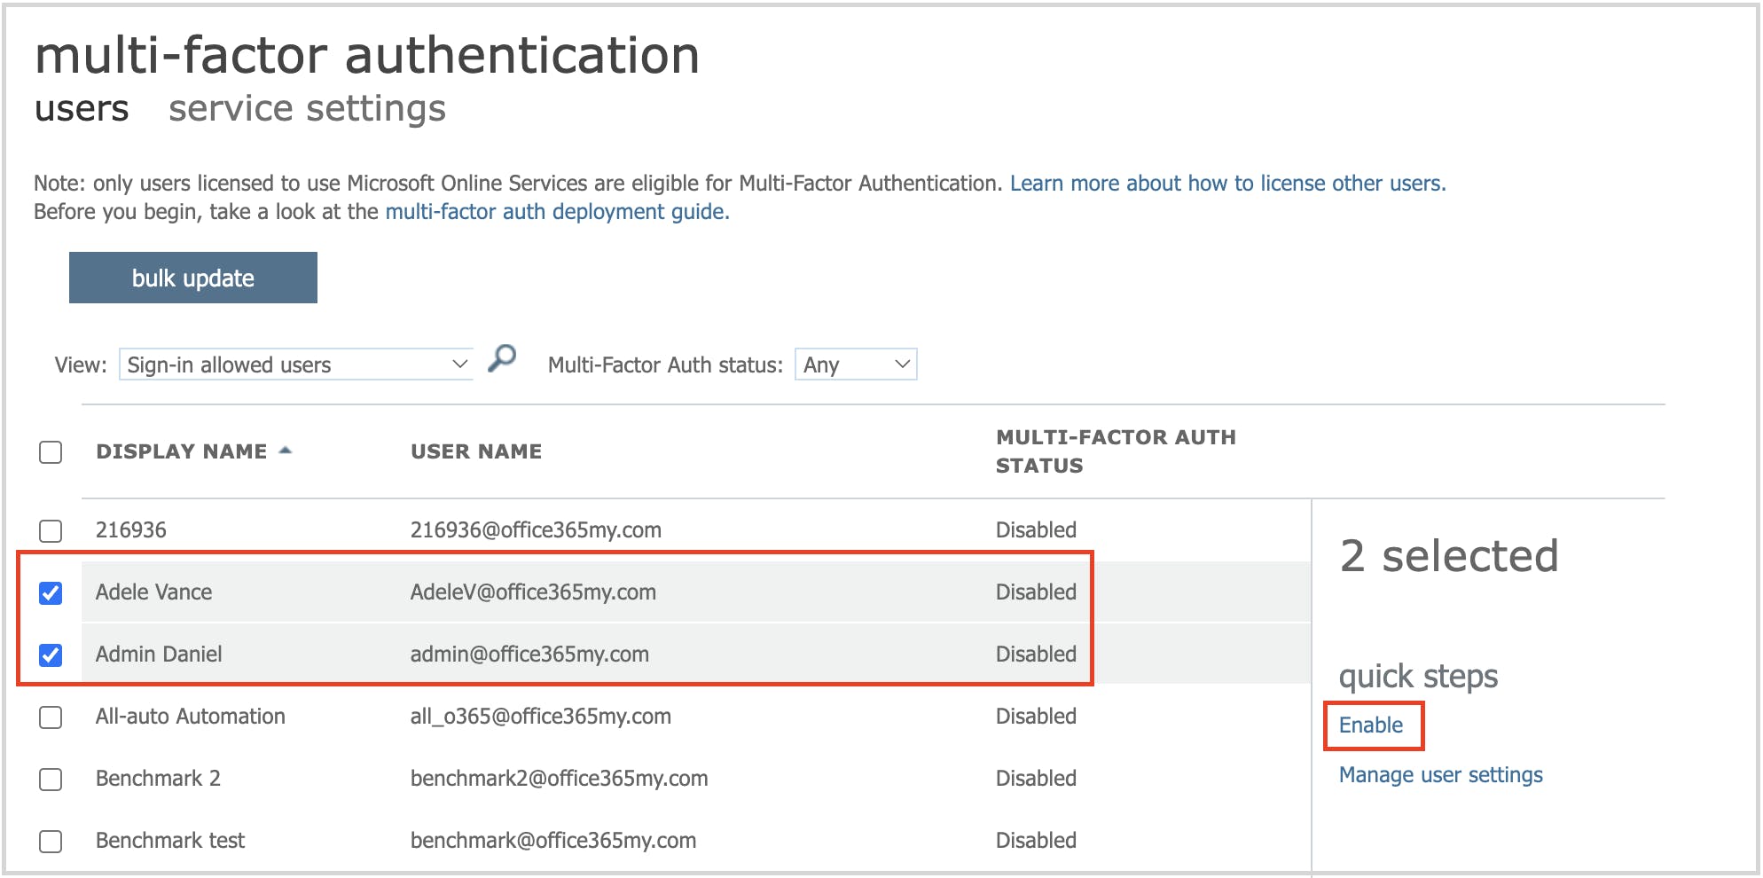Screen dimensions: 1763x878
Task: Open Manage user settings link
Action: pyautogui.click(x=1441, y=774)
